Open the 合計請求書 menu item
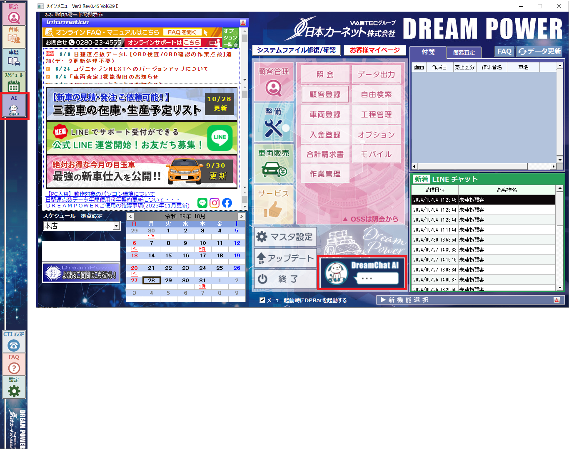The width and height of the screenshot is (569, 449). [325, 154]
